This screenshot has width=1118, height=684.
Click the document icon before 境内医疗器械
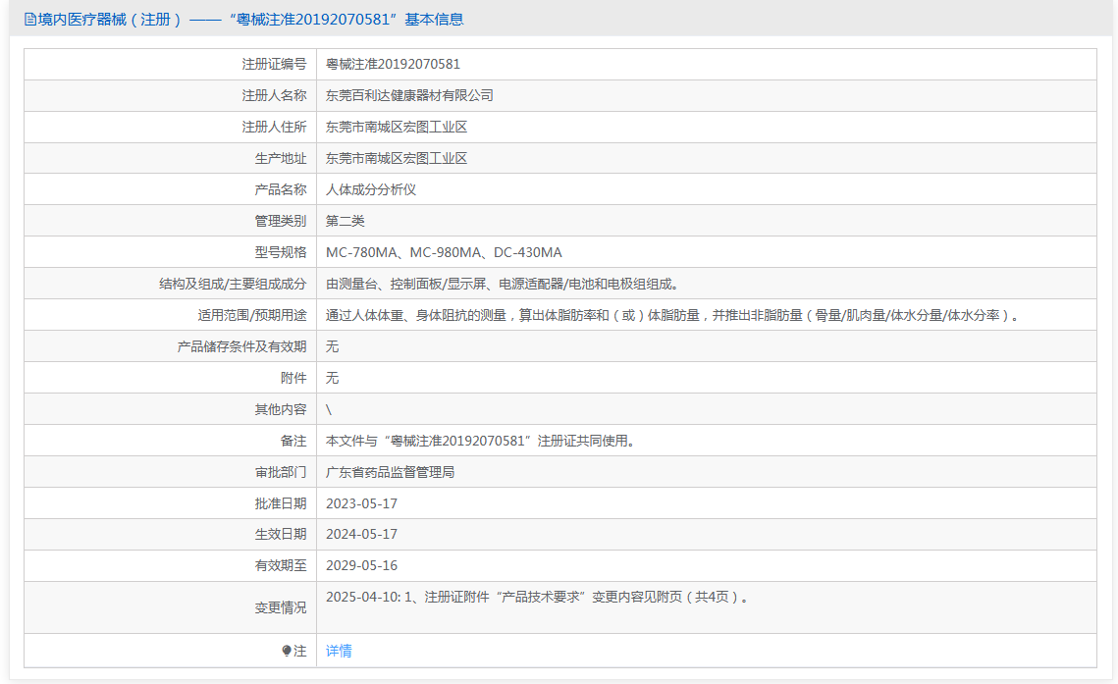(x=30, y=20)
